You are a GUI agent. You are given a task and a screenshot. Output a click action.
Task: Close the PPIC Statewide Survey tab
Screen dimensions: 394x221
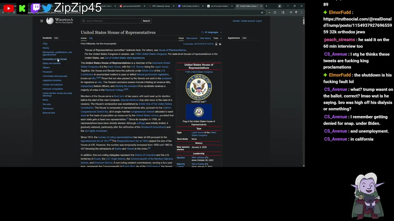173,6
